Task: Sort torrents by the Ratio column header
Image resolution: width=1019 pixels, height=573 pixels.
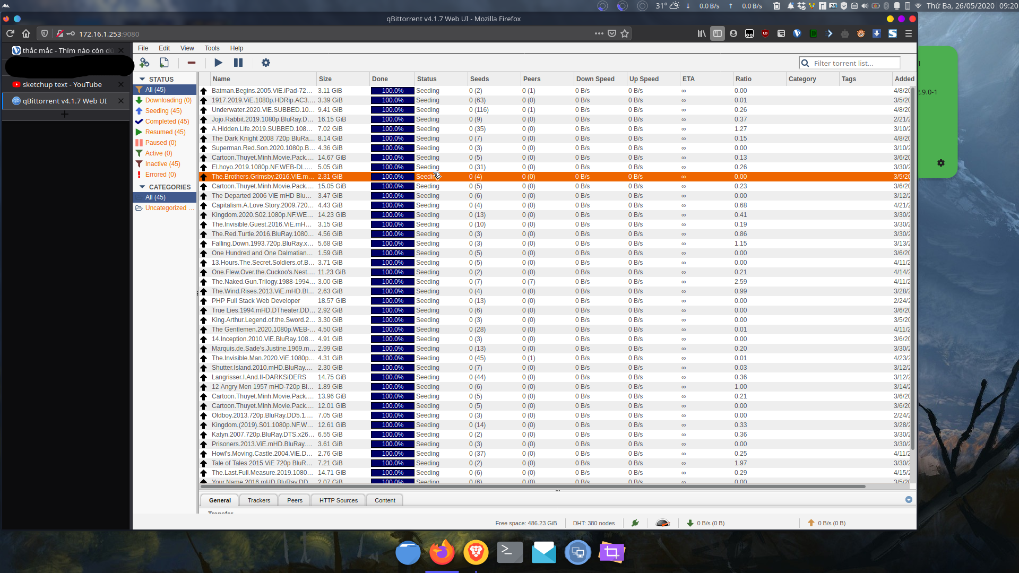Action: 759,79
